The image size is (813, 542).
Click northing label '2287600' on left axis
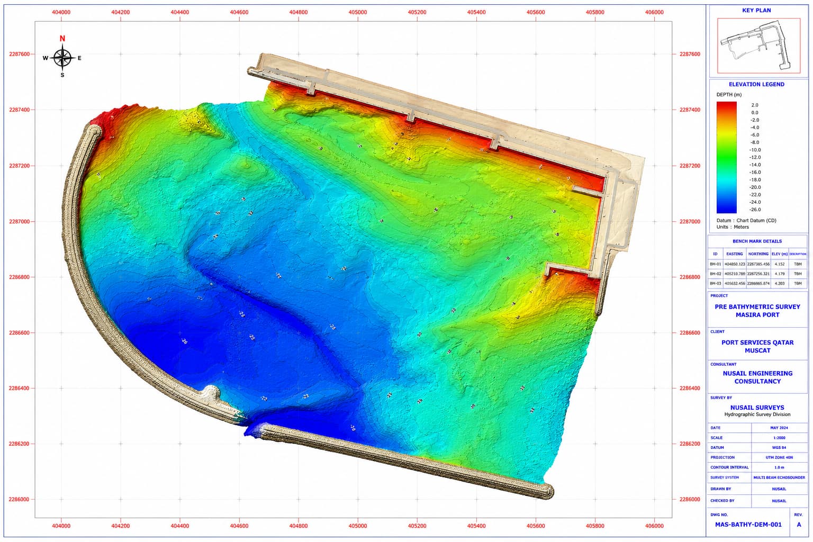point(19,54)
